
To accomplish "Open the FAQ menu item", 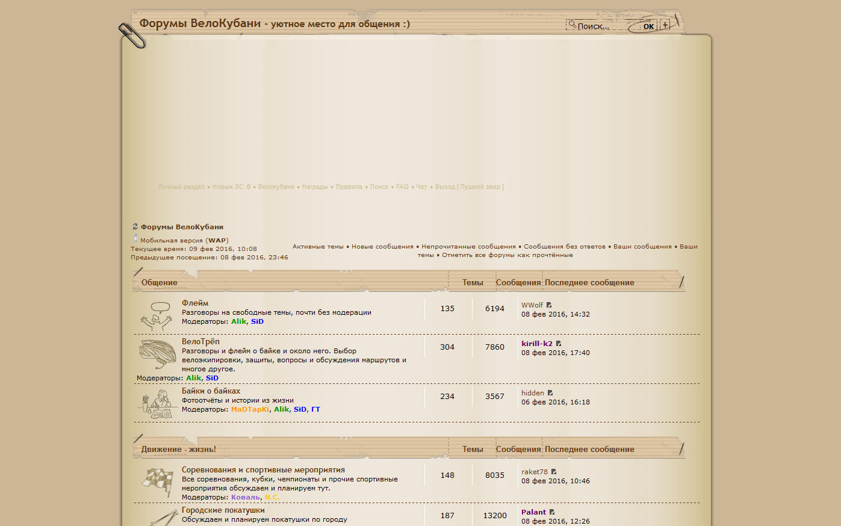I will pyautogui.click(x=402, y=187).
